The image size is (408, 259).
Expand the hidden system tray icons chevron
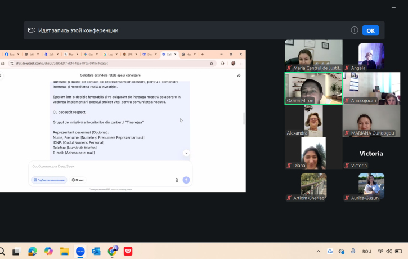click(x=318, y=251)
